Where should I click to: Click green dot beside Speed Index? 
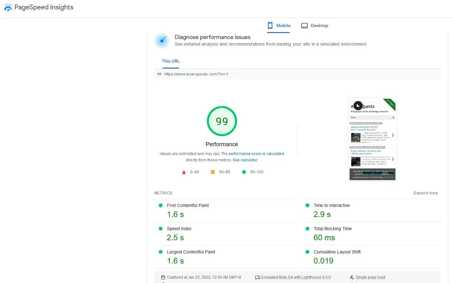coord(161,229)
